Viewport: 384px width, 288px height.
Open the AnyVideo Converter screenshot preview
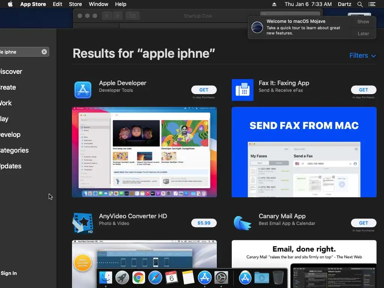[x=144, y=254]
